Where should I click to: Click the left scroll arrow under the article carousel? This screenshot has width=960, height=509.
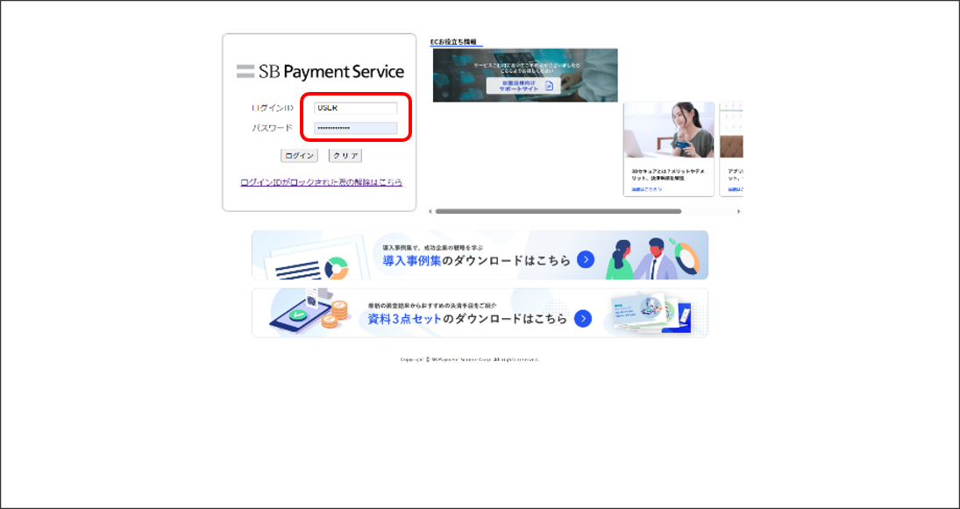[430, 211]
